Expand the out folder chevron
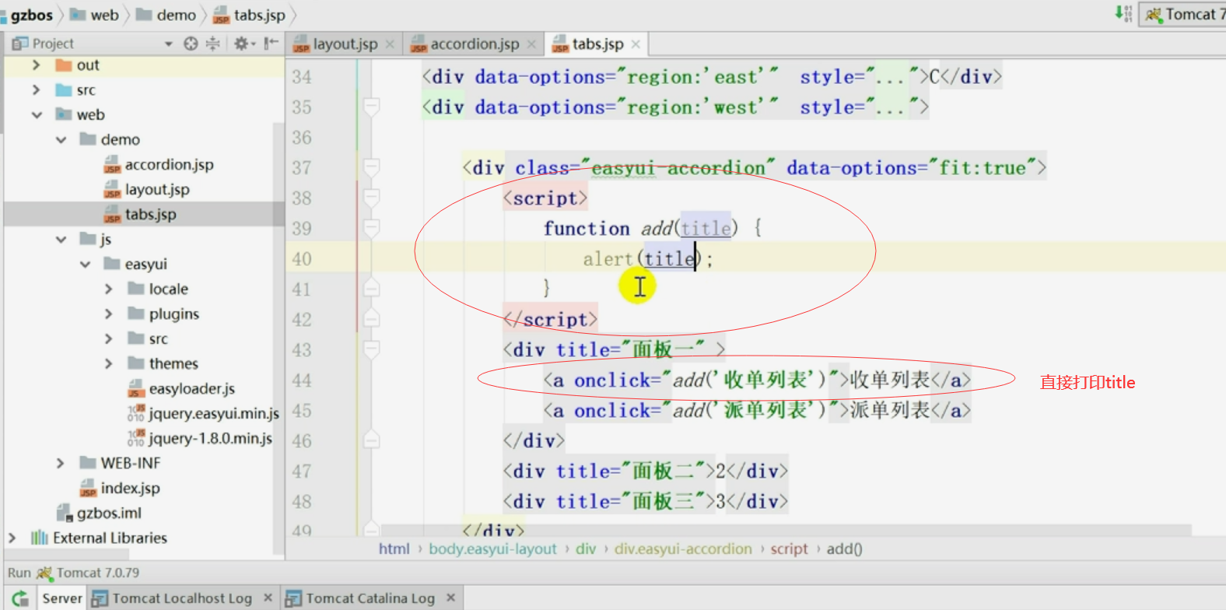Image resolution: width=1226 pixels, height=610 pixels. click(x=36, y=65)
